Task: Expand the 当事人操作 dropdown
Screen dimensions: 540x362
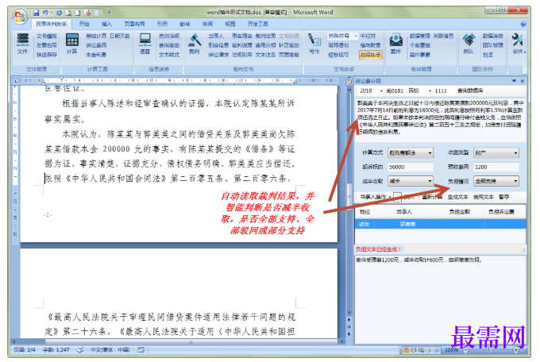Action: pyautogui.click(x=390, y=197)
